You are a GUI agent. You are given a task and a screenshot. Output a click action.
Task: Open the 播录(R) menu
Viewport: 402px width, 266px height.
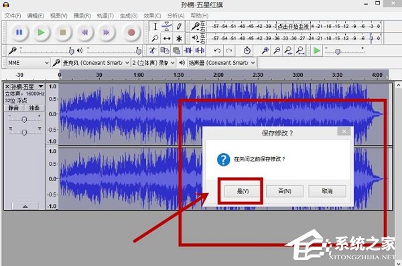[82, 15]
